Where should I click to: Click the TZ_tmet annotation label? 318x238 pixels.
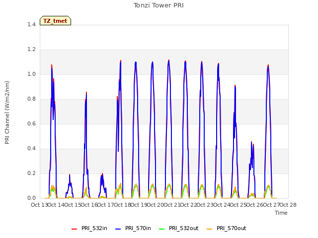pos(55,21)
